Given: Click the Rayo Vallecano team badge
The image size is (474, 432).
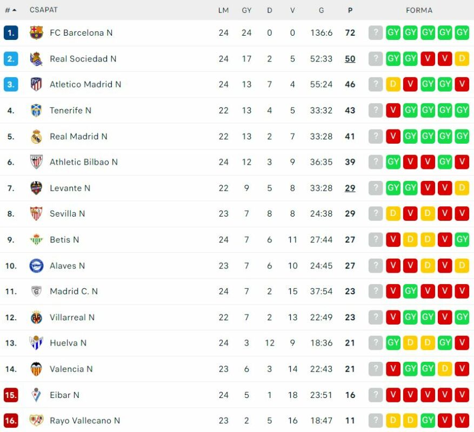Looking at the screenshot, I should tap(36, 421).
